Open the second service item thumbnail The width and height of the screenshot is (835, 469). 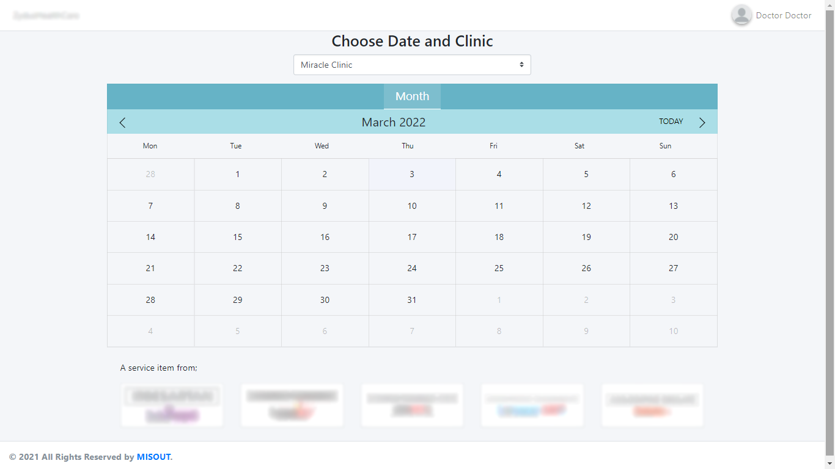click(x=292, y=405)
